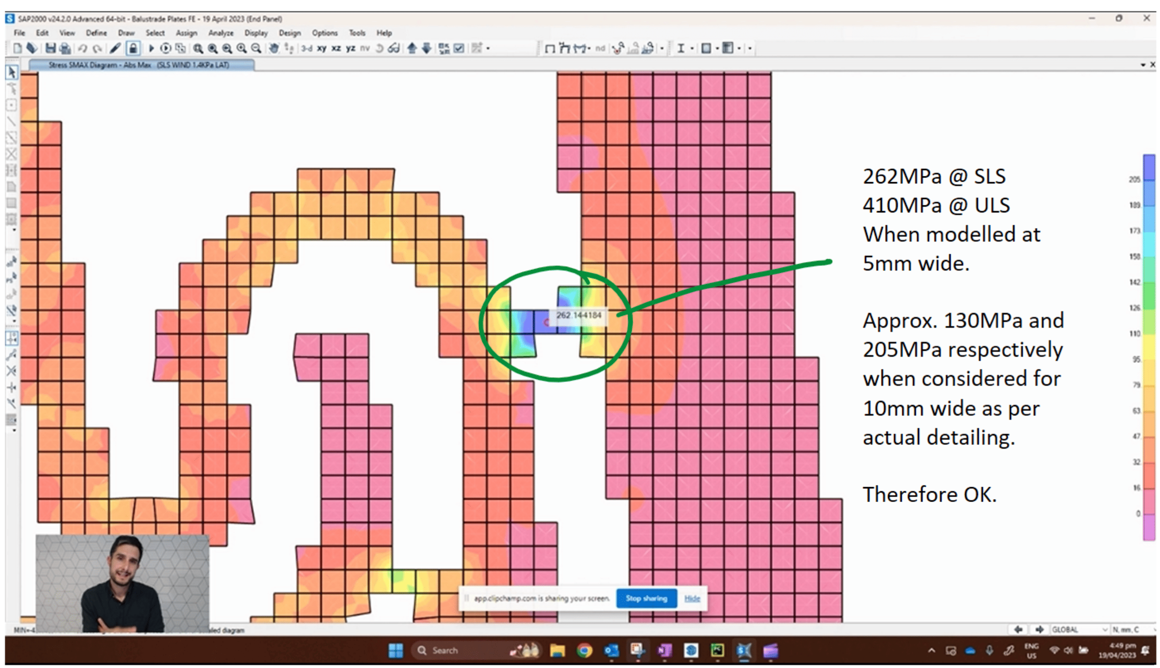Click the Rubber Band Zoom icon
This screenshot has height=668, width=1160.
(198, 48)
